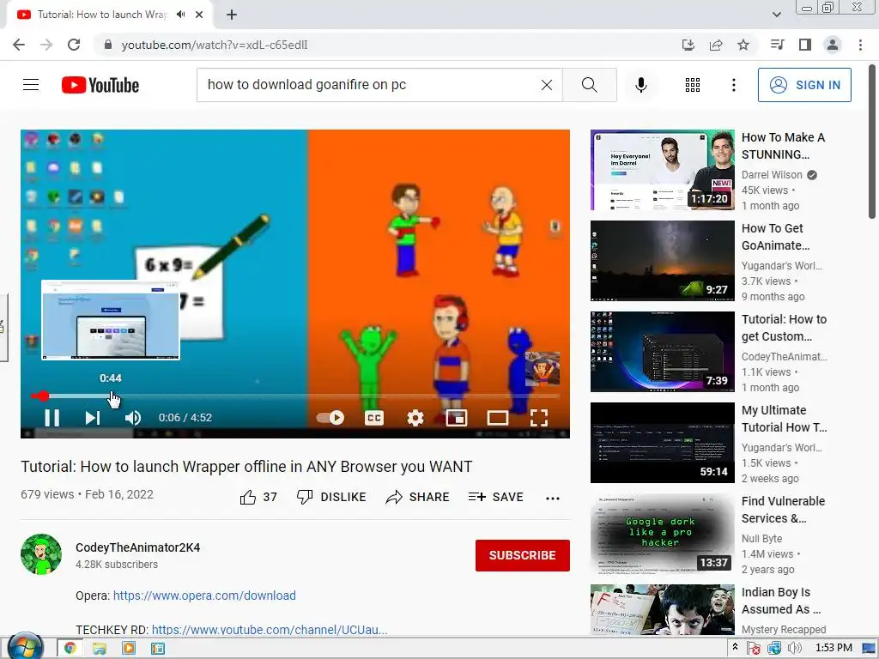Toggle Chrome side panel

tap(805, 45)
